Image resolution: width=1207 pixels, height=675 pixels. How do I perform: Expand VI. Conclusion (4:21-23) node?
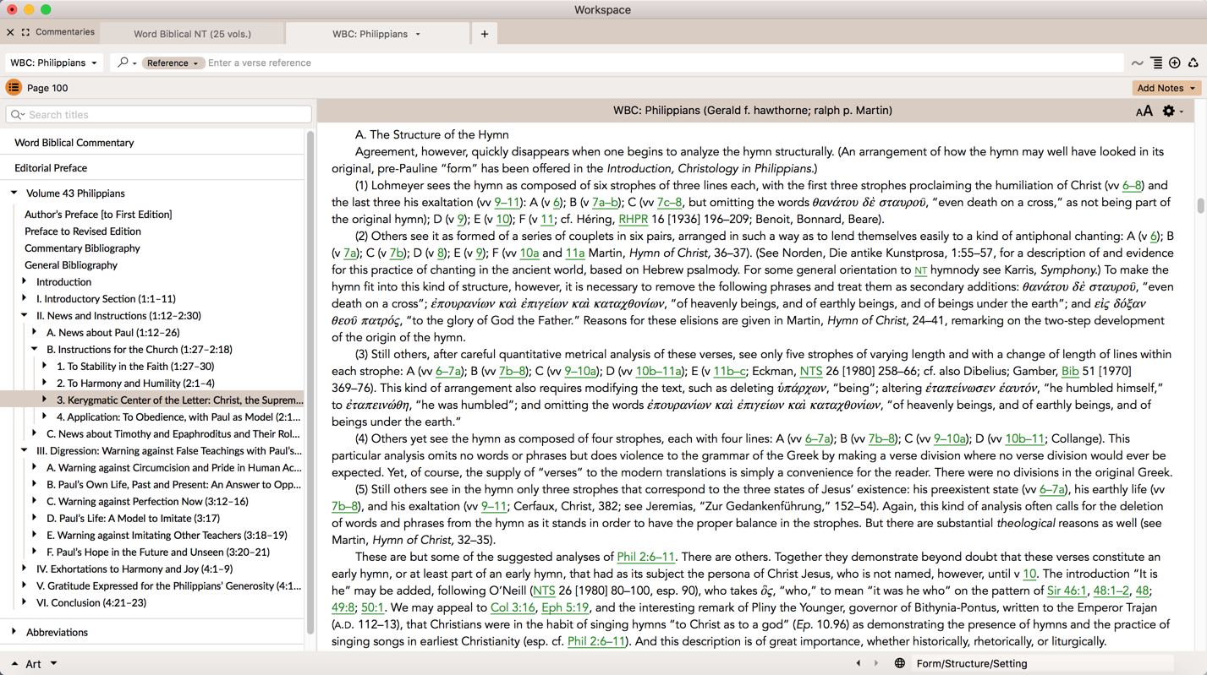click(25, 602)
